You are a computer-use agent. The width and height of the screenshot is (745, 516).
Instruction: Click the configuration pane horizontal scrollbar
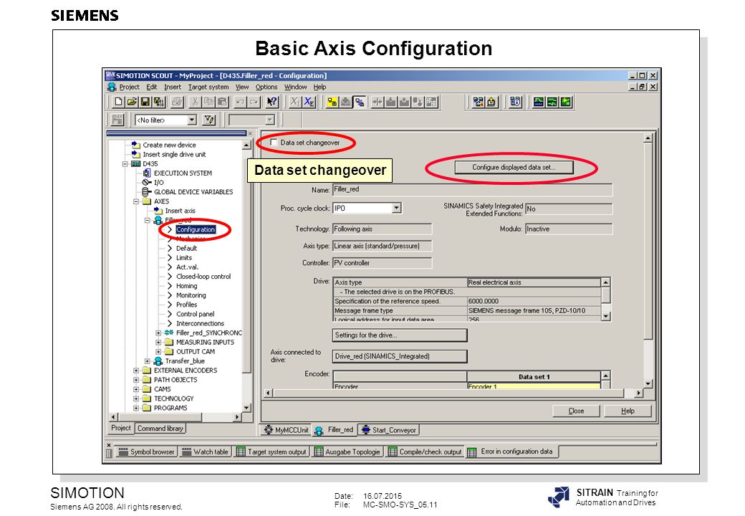453,393
